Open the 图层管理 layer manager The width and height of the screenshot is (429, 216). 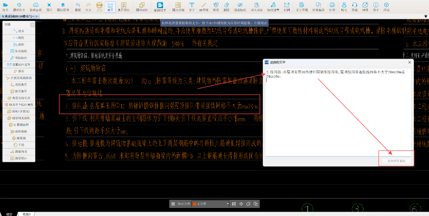pyautogui.click(x=63, y=6)
